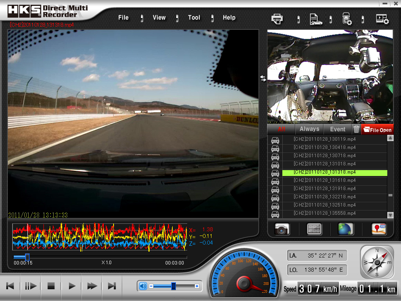Switch to the Event tab
Screen dimensions: 401x301
338,129
